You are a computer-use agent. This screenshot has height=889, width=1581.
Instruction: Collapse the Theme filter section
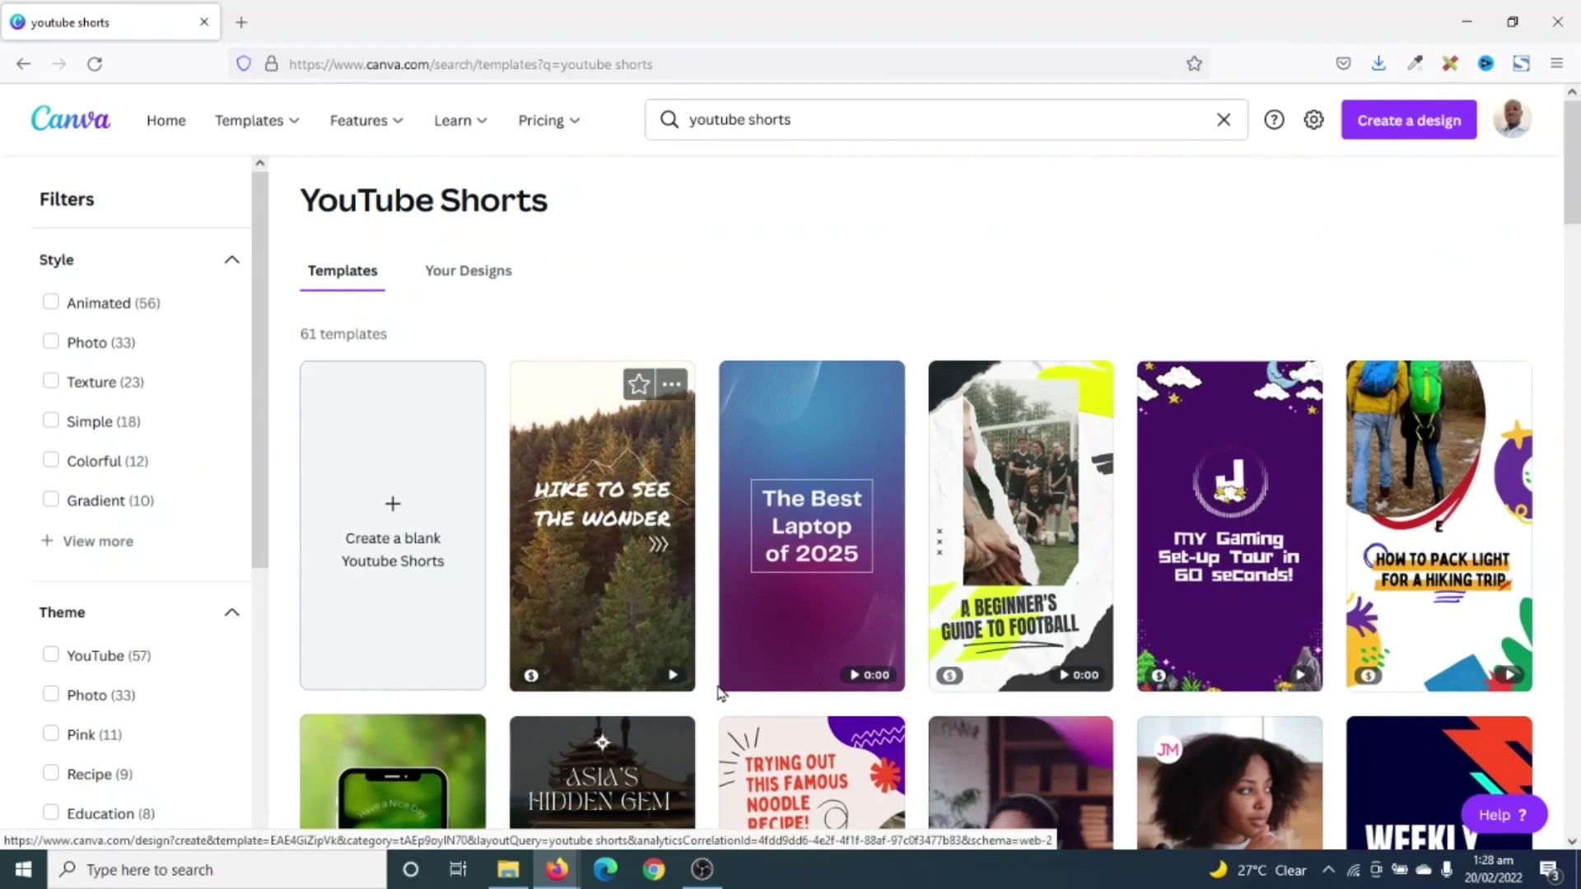click(x=231, y=612)
